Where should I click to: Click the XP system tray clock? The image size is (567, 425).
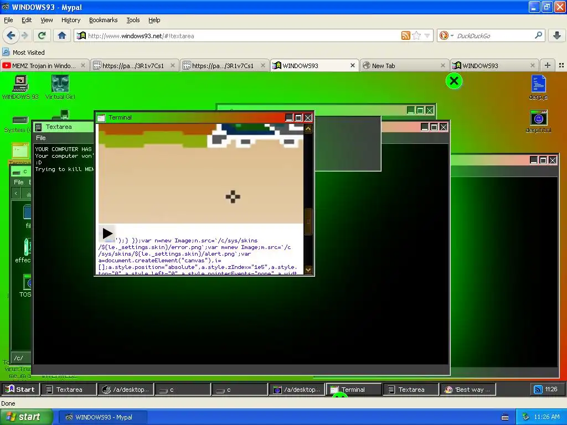pos(547,417)
